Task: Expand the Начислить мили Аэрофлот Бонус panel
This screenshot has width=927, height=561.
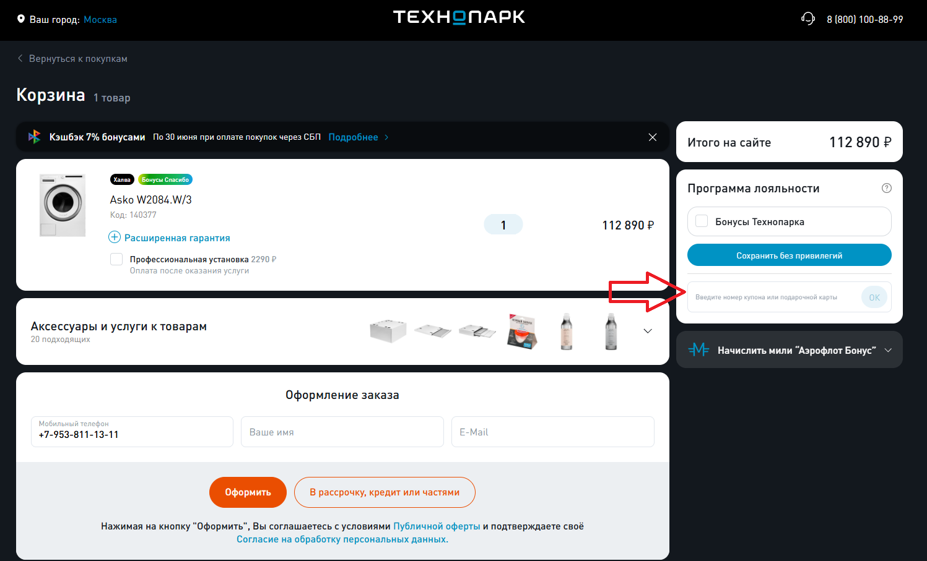Action: [x=790, y=349]
